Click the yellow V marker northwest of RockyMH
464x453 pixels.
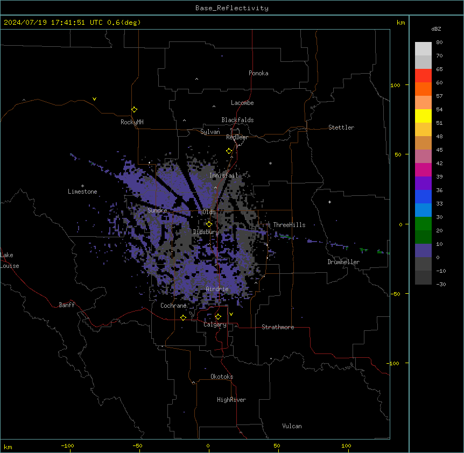pos(94,99)
